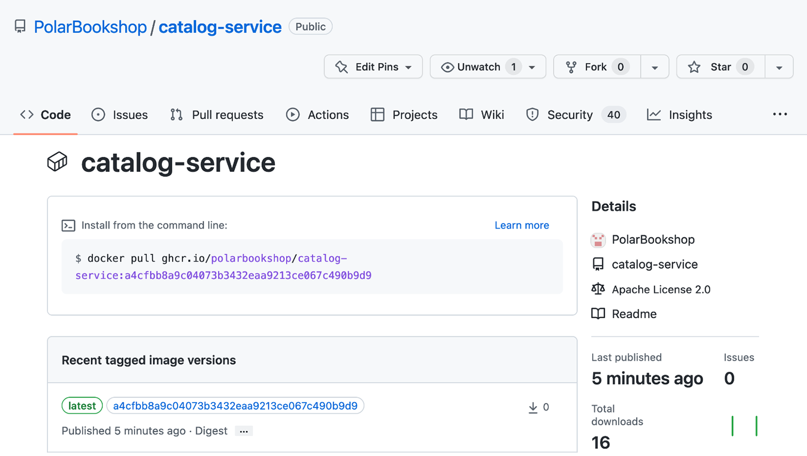Open the Pull requests tab
The height and width of the screenshot is (456, 807).
click(x=217, y=115)
